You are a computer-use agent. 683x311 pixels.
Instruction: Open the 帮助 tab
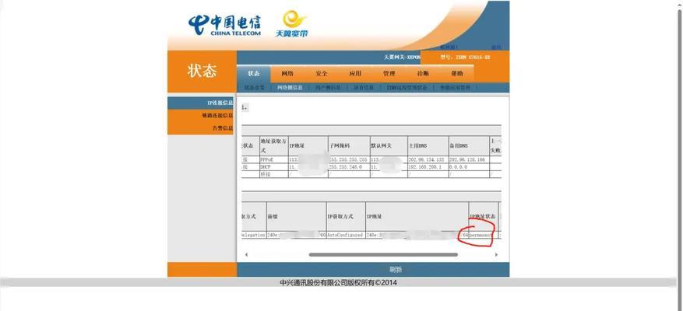457,74
